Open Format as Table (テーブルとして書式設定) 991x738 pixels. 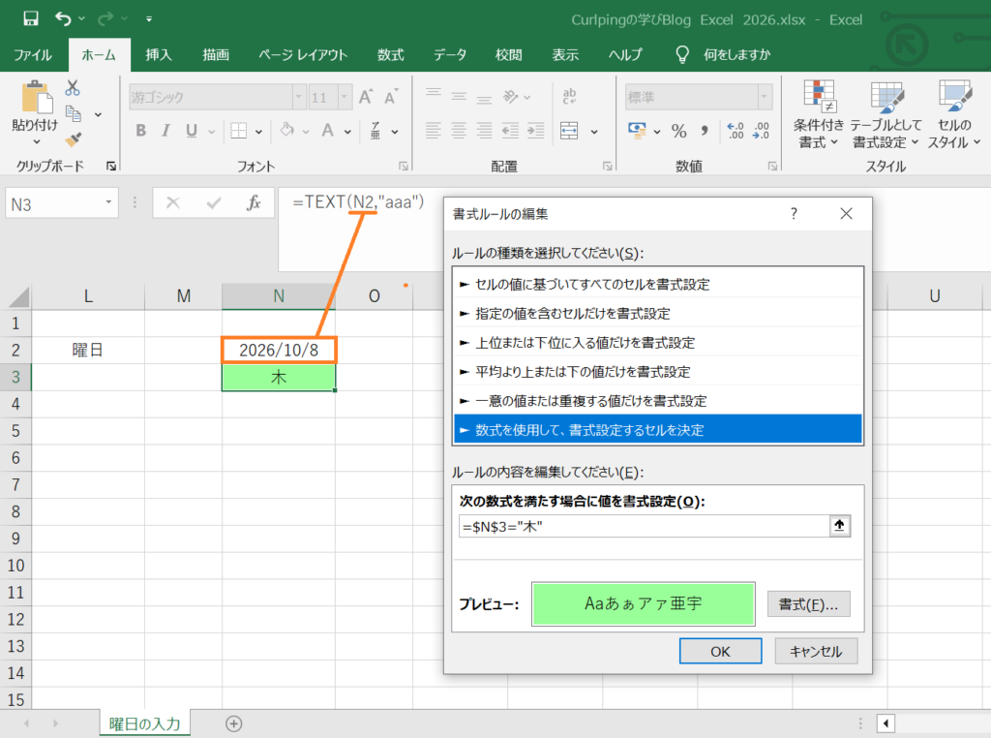tap(886, 114)
